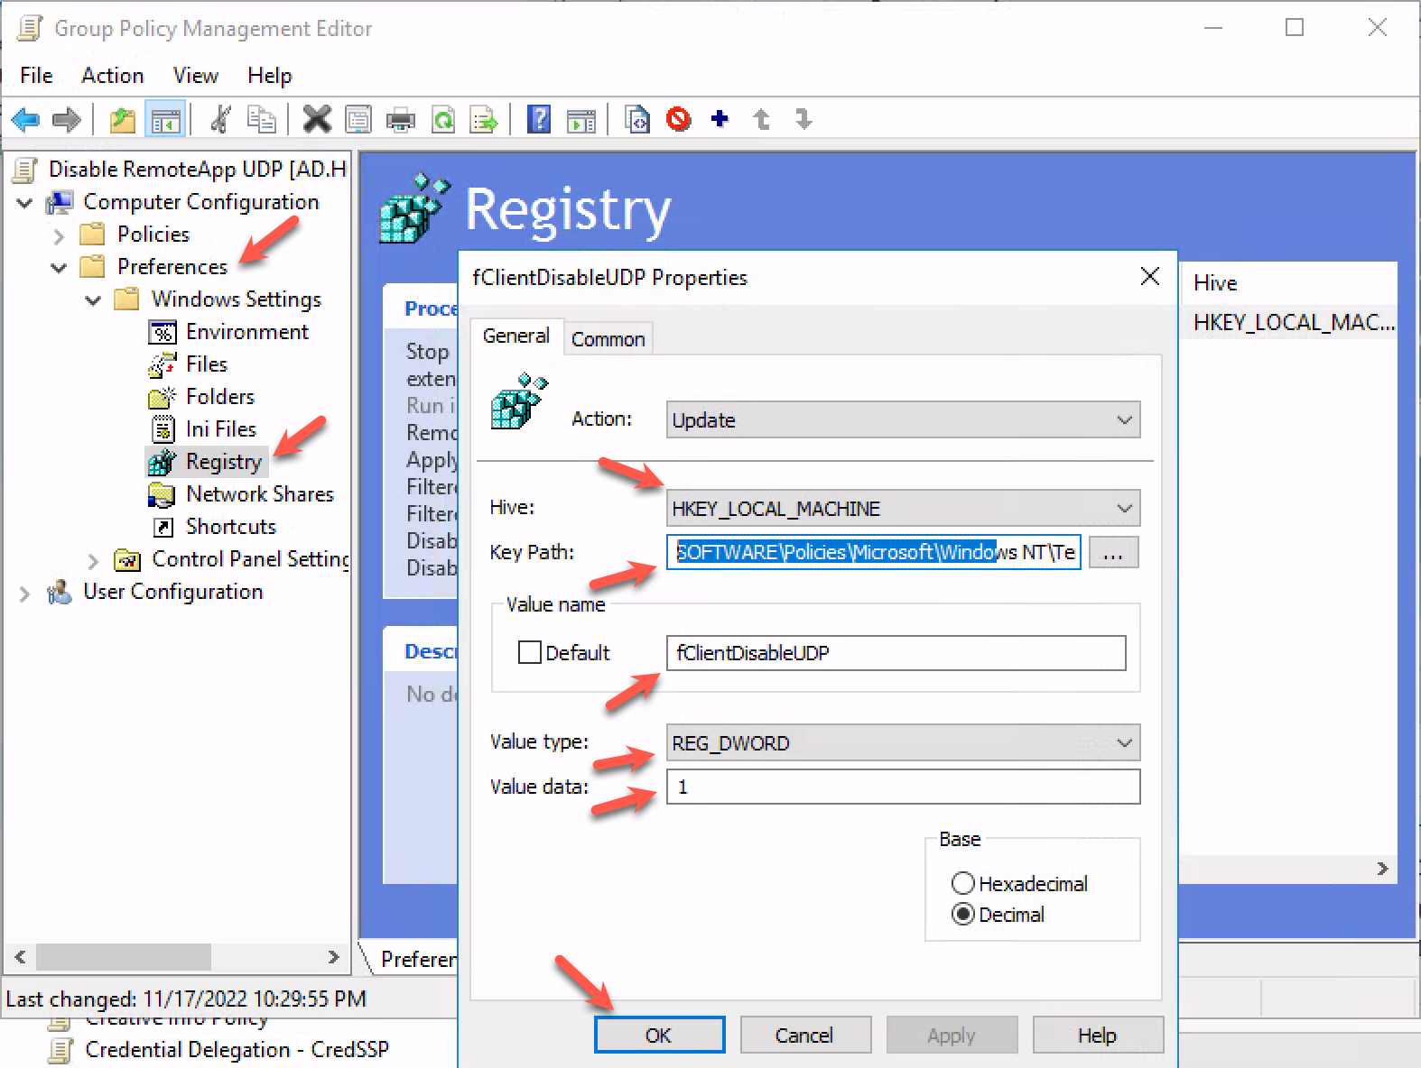This screenshot has width=1421, height=1068.
Task: Close the fClientDisableUDP Properties dialog
Action: pos(1149,276)
